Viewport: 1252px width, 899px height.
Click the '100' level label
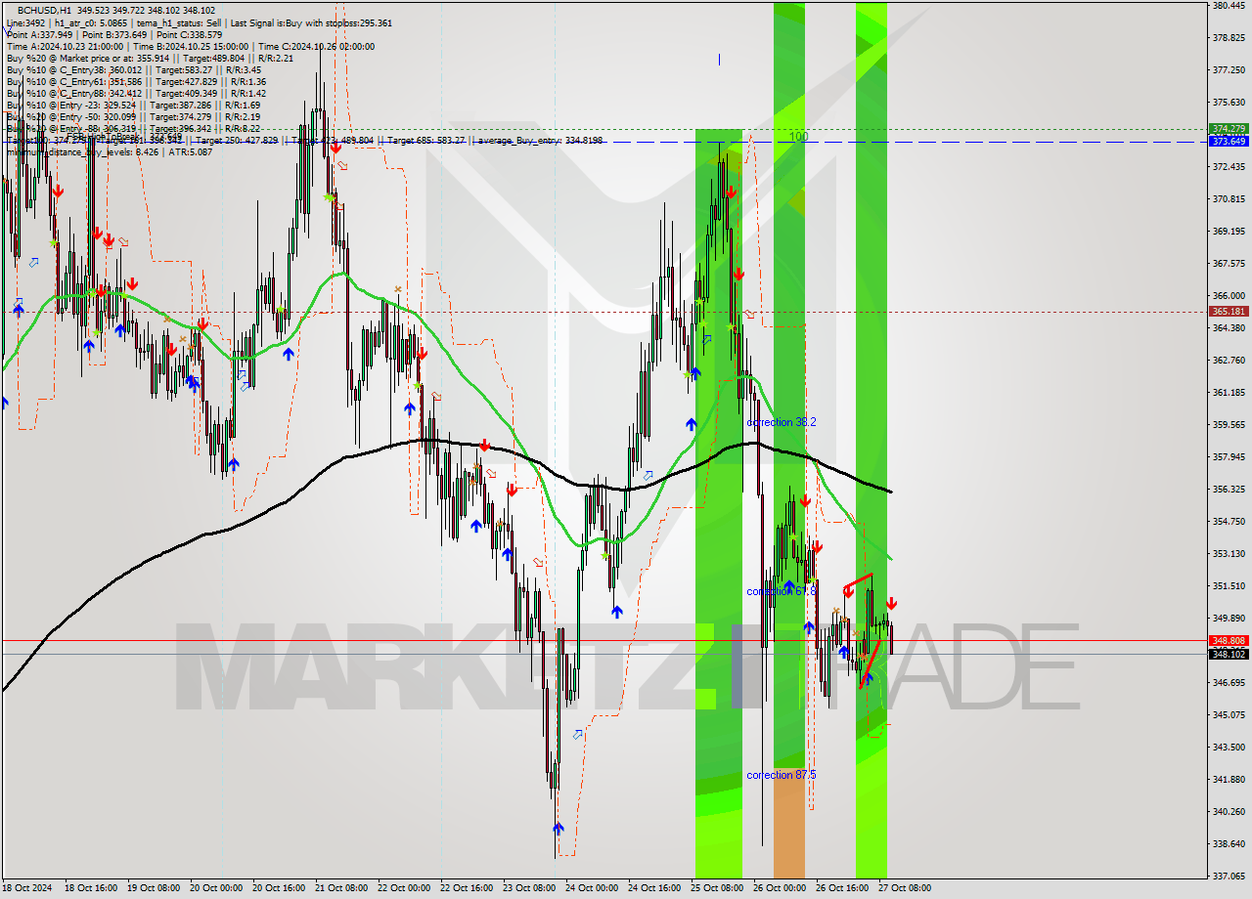798,137
